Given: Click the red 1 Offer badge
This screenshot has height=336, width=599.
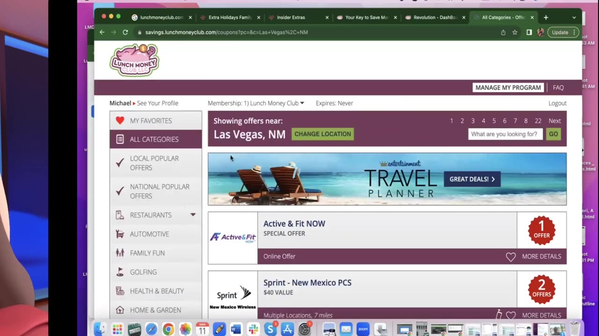Looking at the screenshot, I should point(541,230).
